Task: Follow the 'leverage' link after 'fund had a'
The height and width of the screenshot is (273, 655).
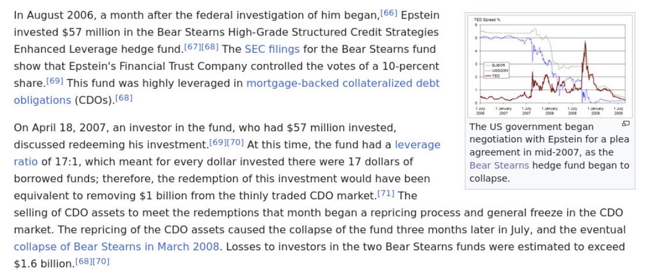Action: (417, 144)
